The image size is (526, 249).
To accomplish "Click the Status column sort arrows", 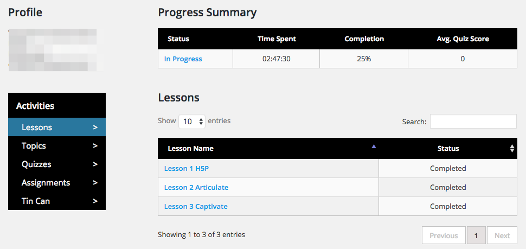I will [x=512, y=148].
